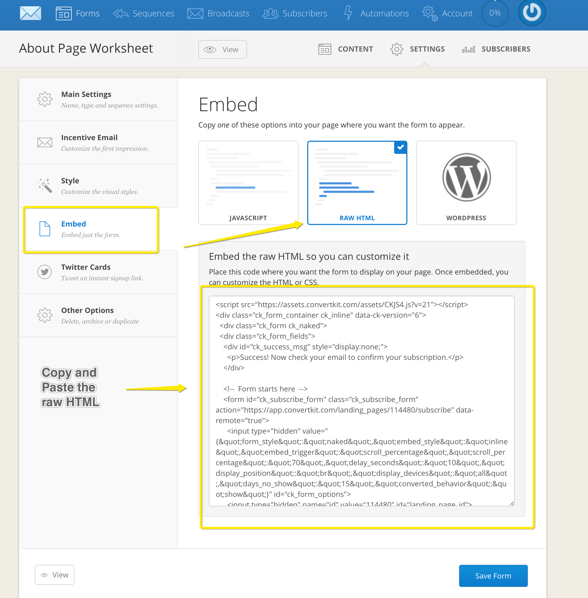588x598 pixels.
Task: Click the ConvertKit envelope logo
Action: point(30,13)
